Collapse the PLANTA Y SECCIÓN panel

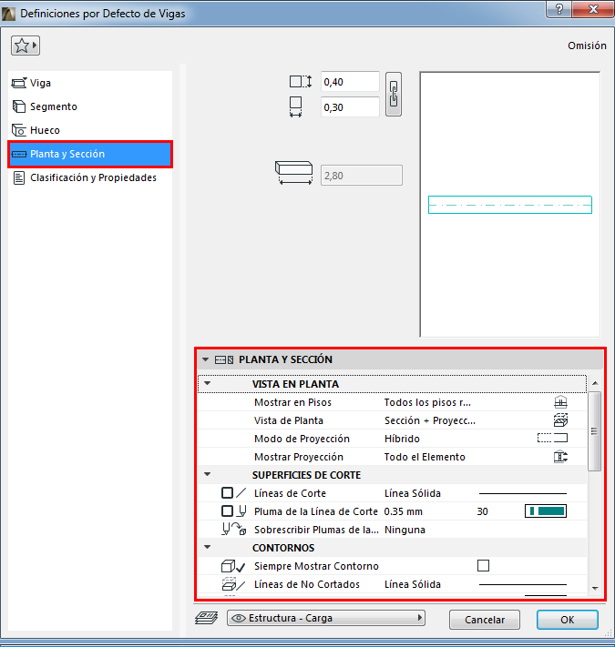click(205, 359)
